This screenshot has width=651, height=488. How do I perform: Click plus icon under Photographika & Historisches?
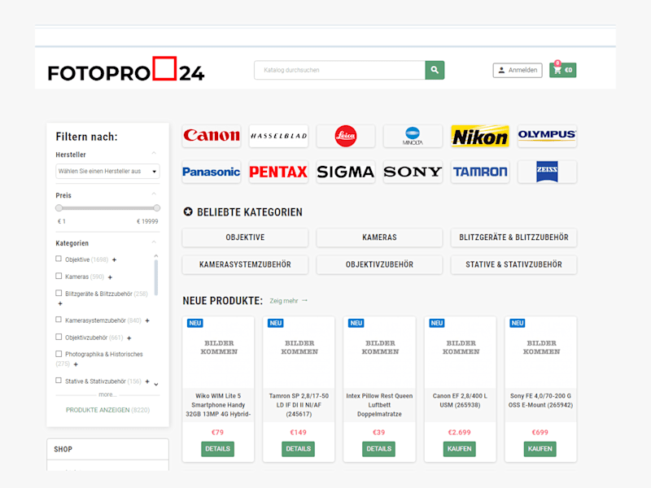76,364
